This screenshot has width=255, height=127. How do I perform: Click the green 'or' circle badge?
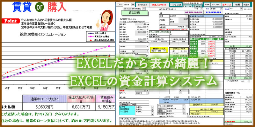[x=39, y=7]
